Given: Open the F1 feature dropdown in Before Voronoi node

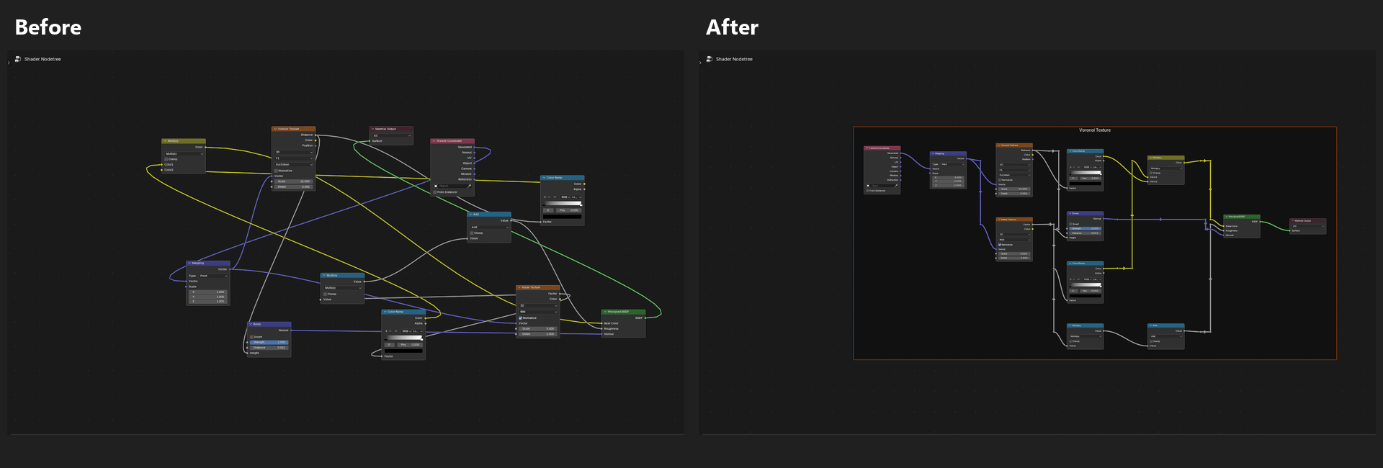Looking at the screenshot, I should [294, 158].
